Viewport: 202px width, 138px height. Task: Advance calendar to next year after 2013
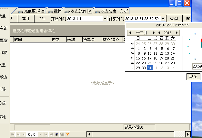click(x=177, y=33)
